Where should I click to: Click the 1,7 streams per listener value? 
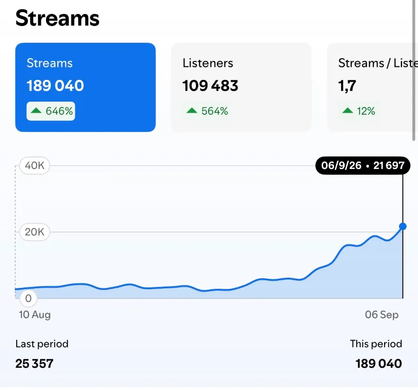[x=347, y=86]
